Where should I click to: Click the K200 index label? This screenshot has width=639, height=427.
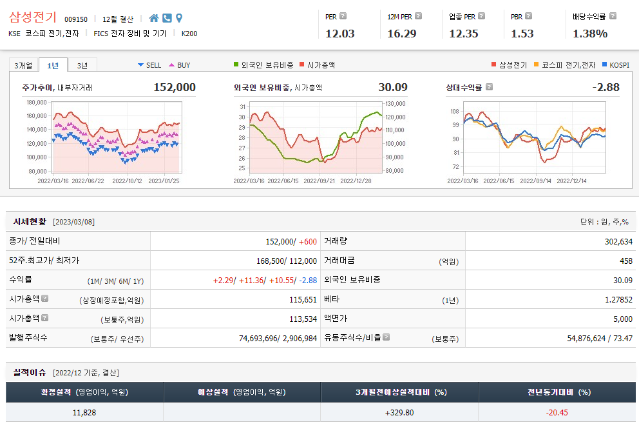189,34
